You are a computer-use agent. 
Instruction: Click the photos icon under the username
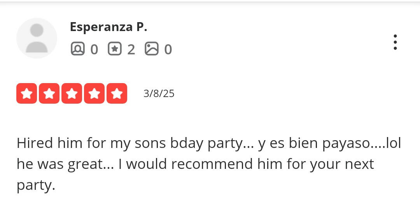click(x=152, y=49)
